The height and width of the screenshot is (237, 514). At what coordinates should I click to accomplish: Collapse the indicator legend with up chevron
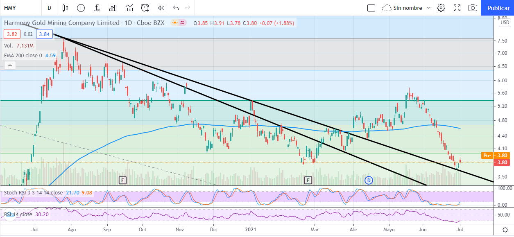click(x=9, y=65)
